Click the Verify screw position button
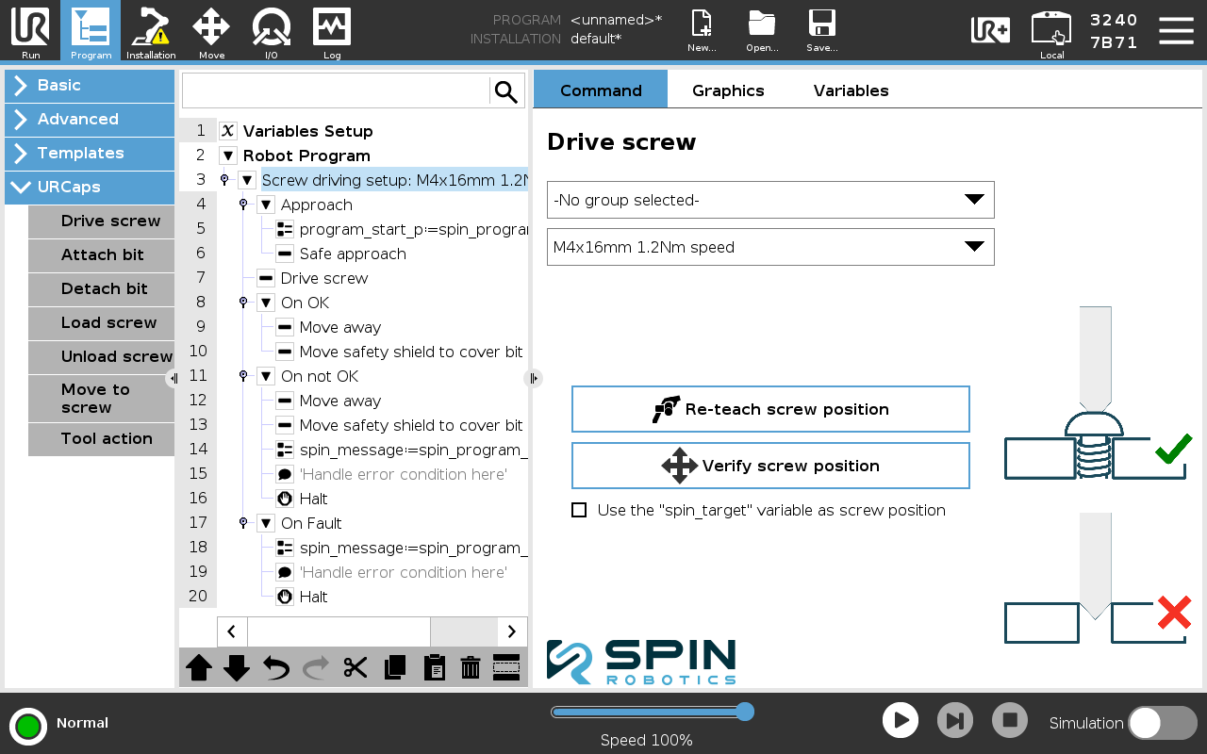The width and height of the screenshot is (1207, 754). coord(770,466)
